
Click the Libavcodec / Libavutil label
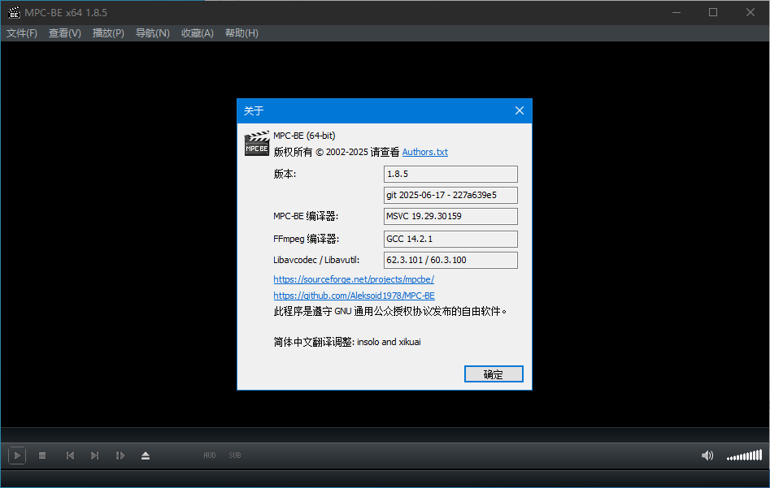pyautogui.click(x=316, y=260)
